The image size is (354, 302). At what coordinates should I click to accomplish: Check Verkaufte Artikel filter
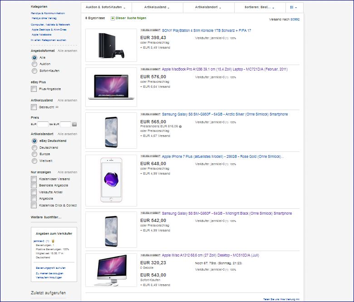[x=34, y=192]
